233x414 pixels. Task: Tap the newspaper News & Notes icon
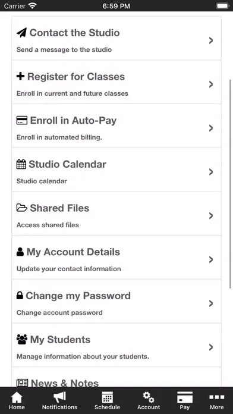(x=22, y=383)
